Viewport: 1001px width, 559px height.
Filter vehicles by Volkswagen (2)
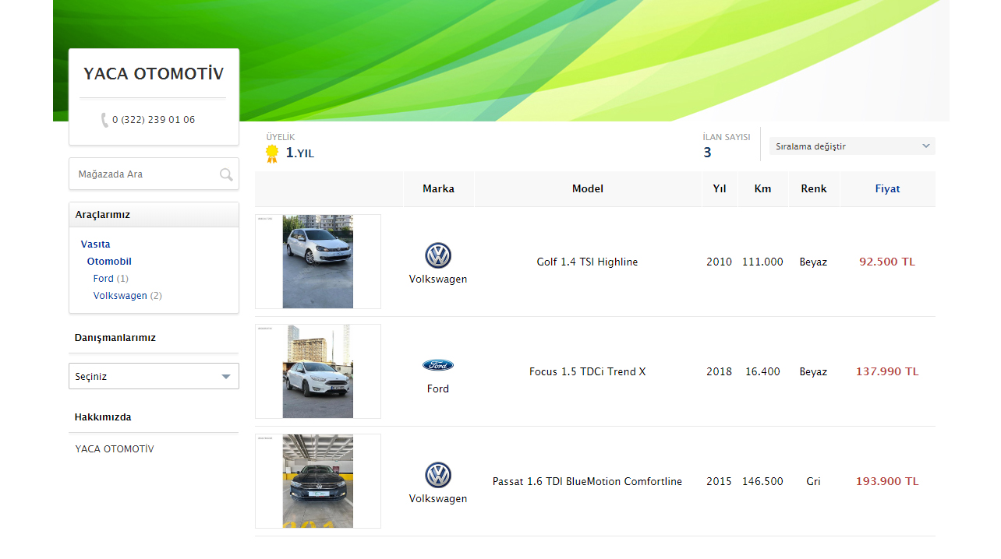click(128, 296)
